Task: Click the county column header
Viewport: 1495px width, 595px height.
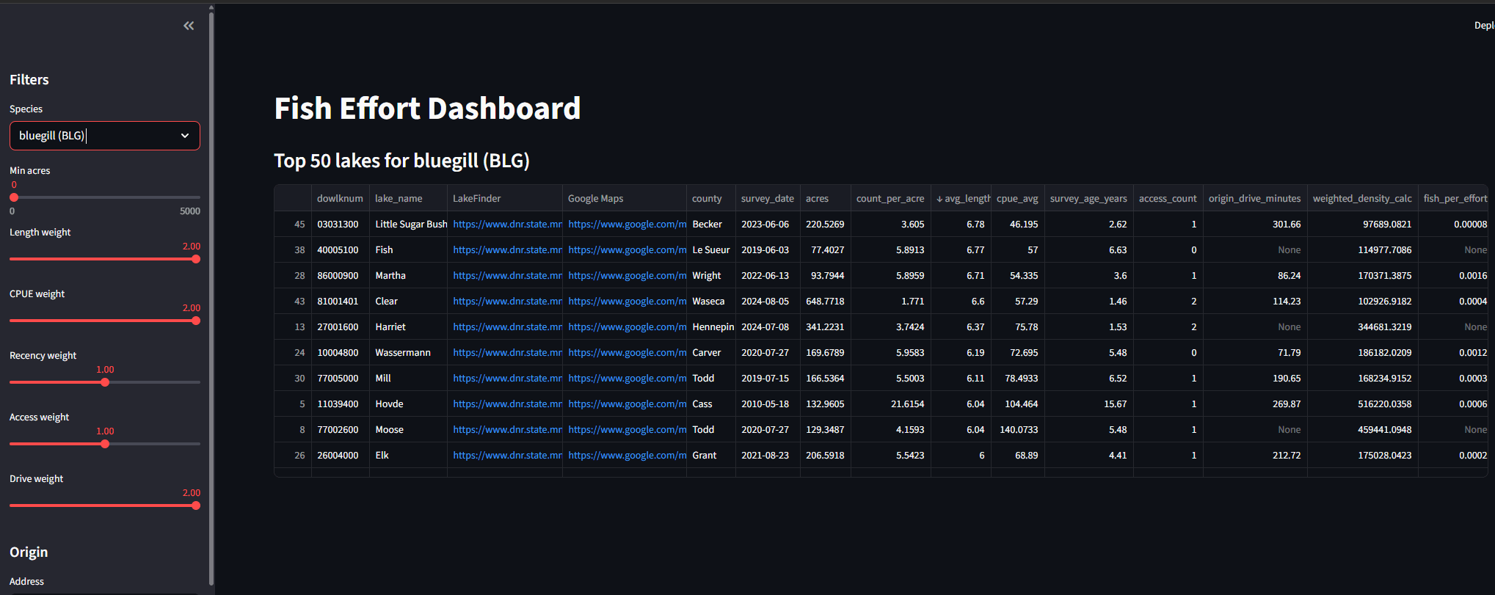Action: (707, 199)
